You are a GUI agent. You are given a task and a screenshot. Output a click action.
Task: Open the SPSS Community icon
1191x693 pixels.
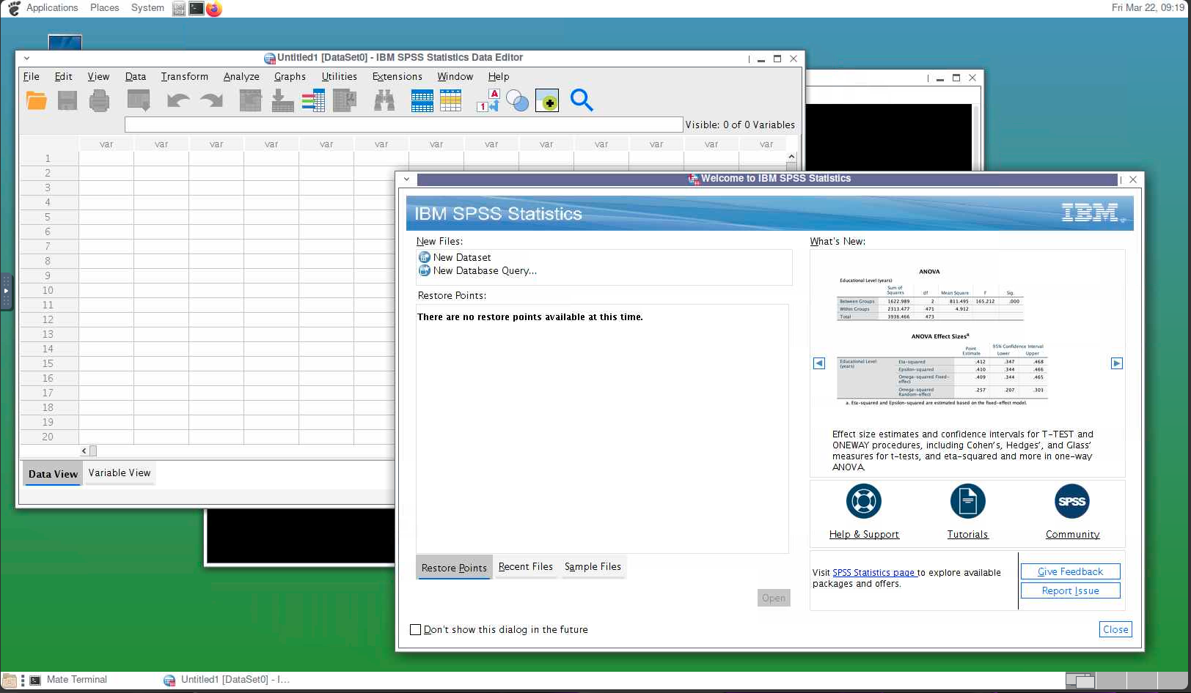(x=1072, y=502)
